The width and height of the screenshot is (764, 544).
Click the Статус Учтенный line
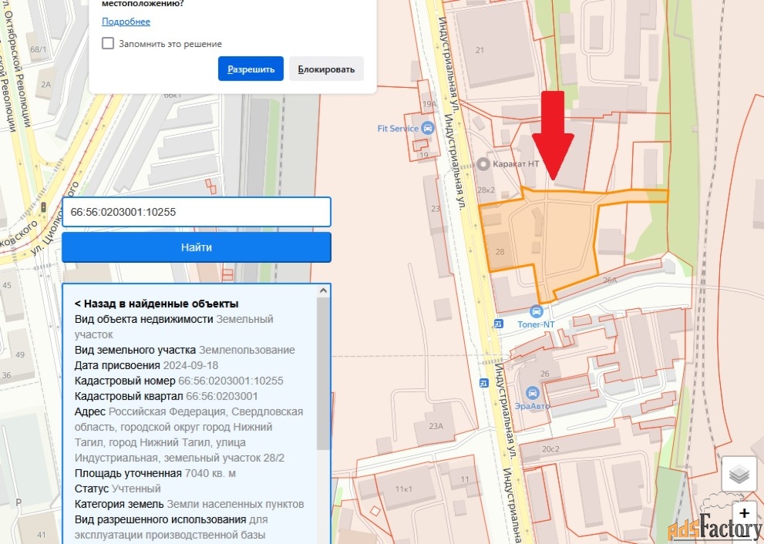tap(117, 488)
